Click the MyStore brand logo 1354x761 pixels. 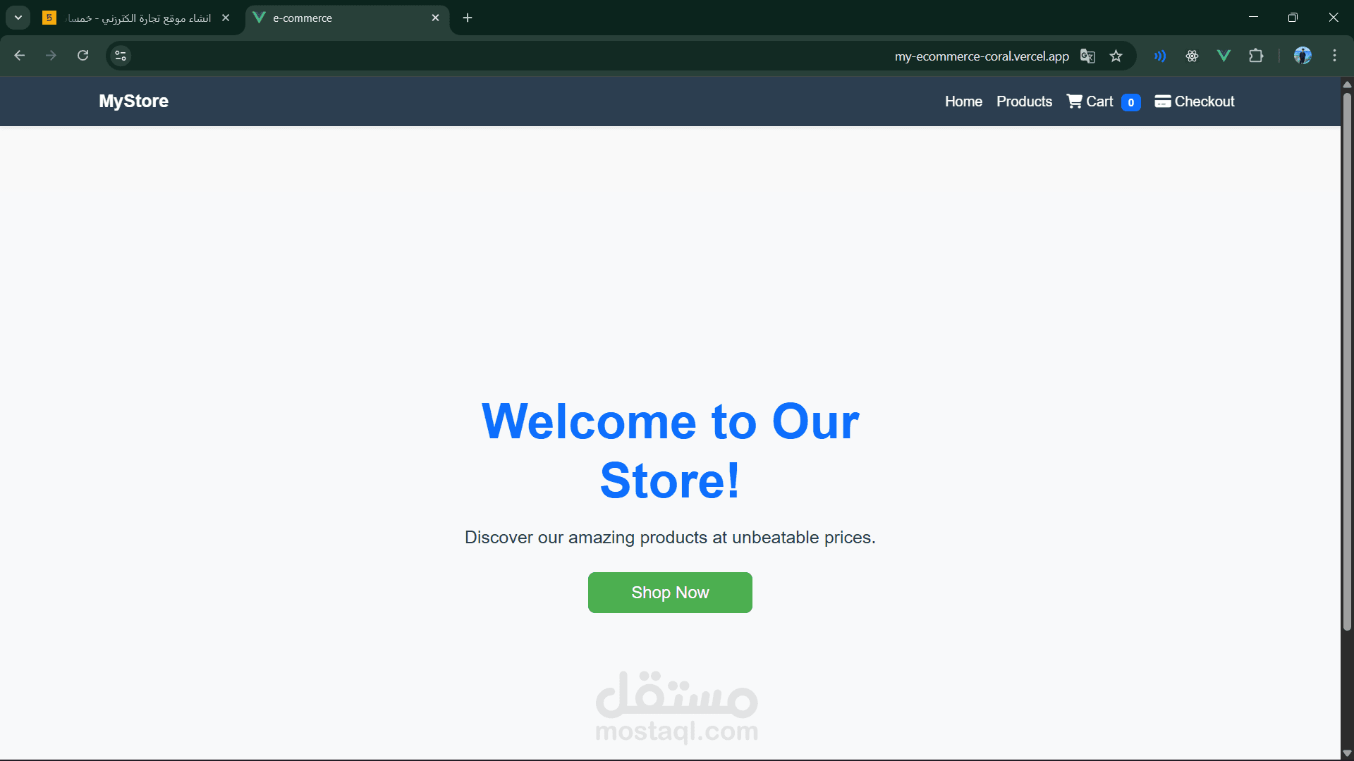click(x=133, y=101)
